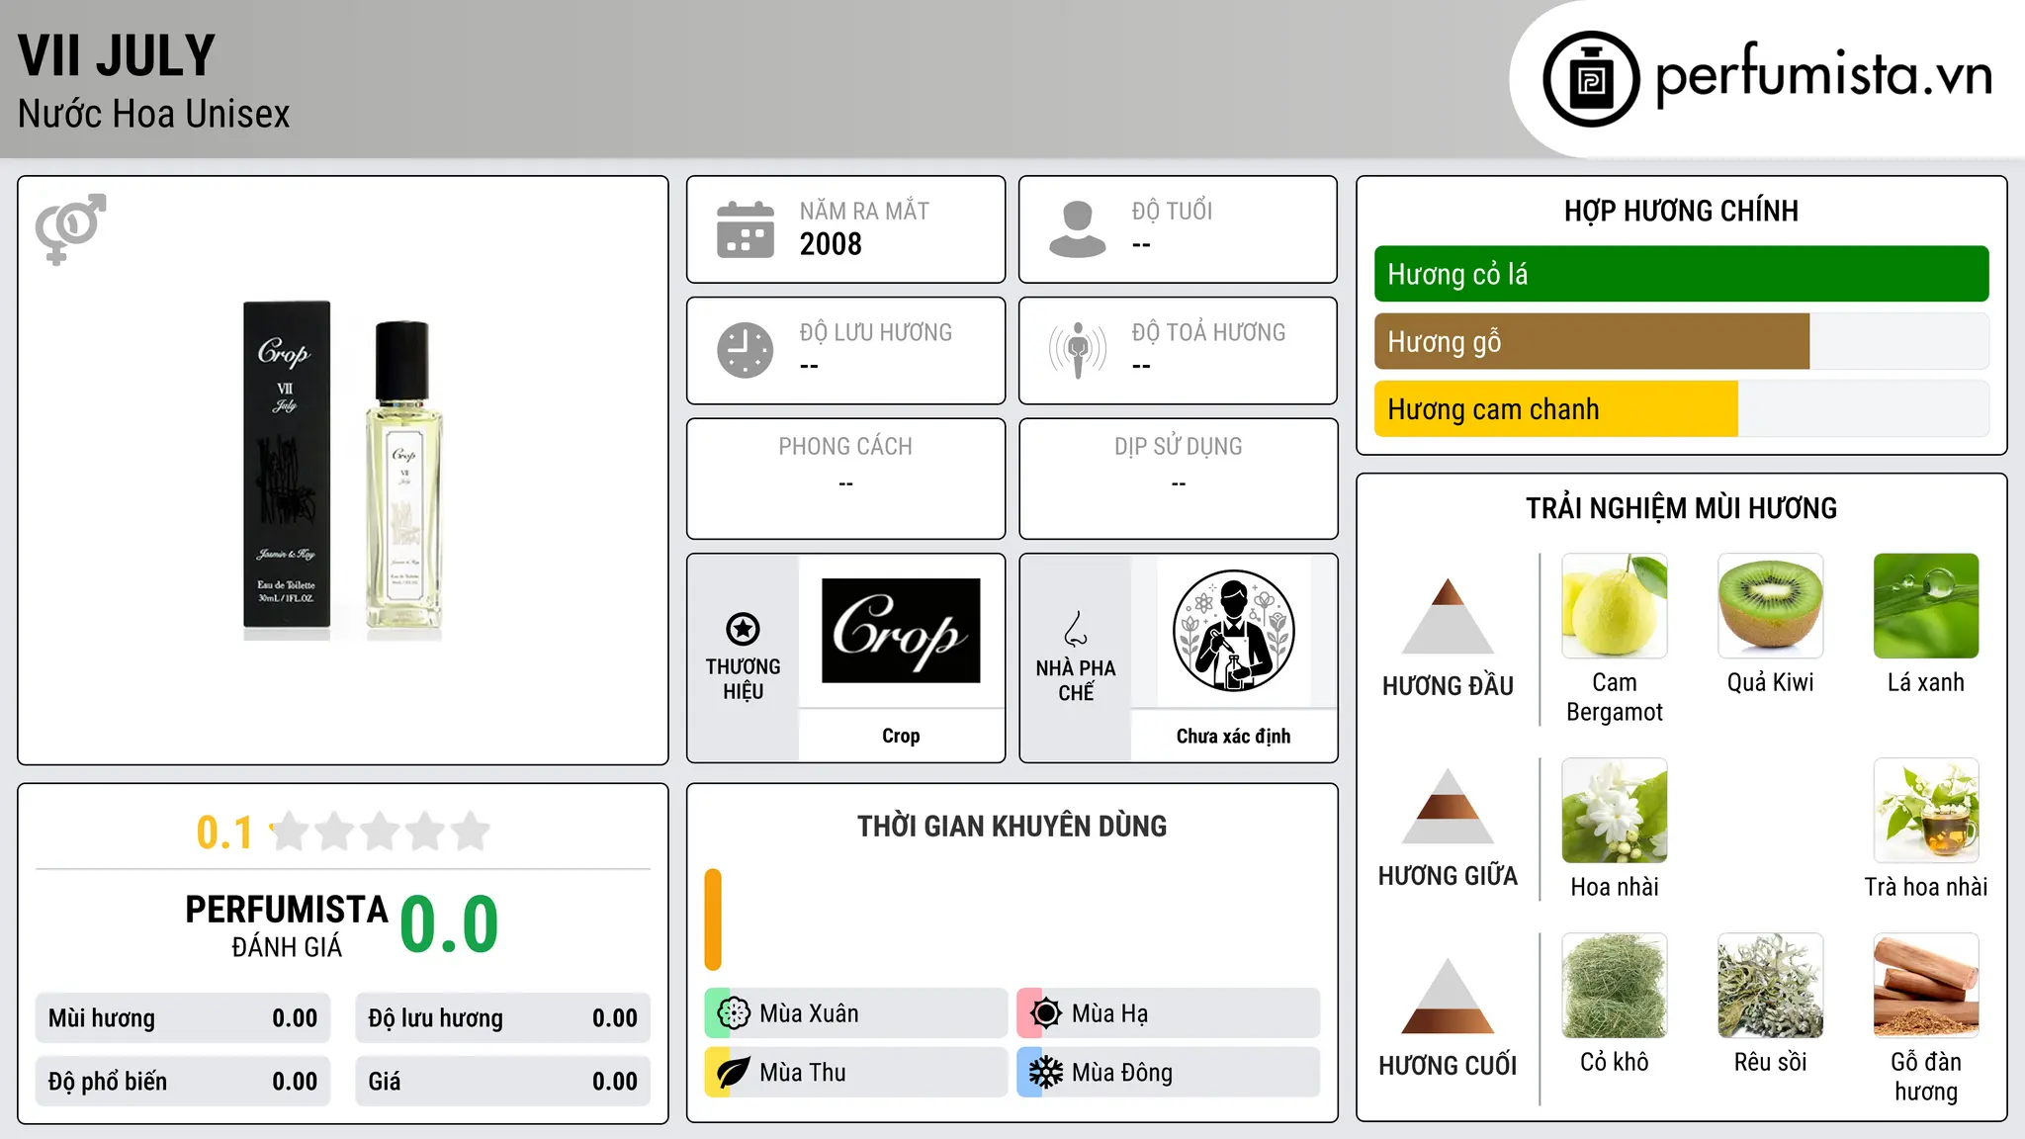Click the Độ lưu hương score row
The height and width of the screenshot is (1139, 2025).
pos(503,1018)
